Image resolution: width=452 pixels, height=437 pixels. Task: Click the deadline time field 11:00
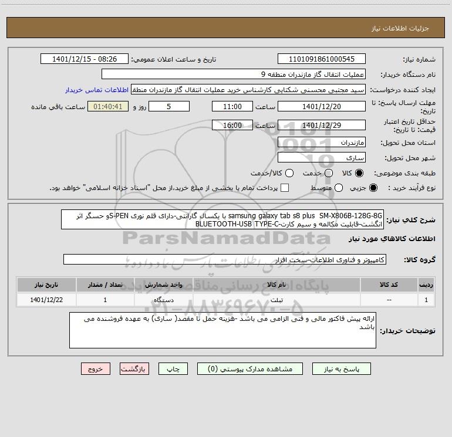pos(232,107)
